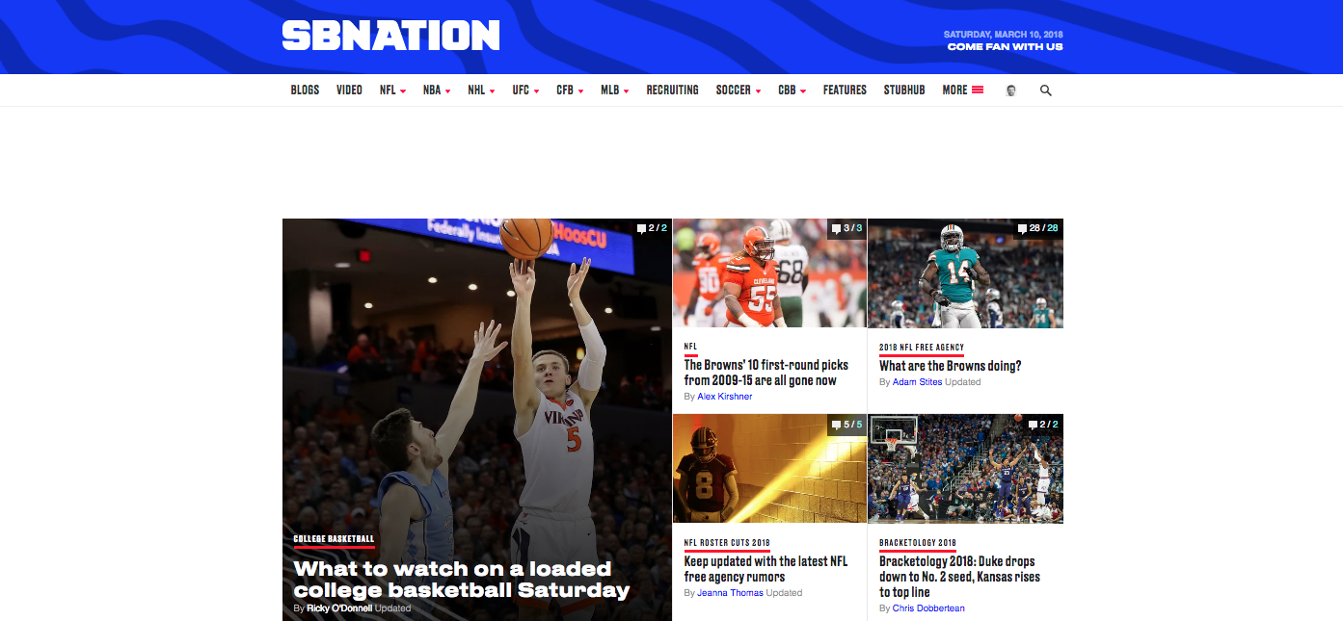This screenshot has width=1343, height=621.
Task: Expand the NFL dropdown menu
Action: point(392,90)
